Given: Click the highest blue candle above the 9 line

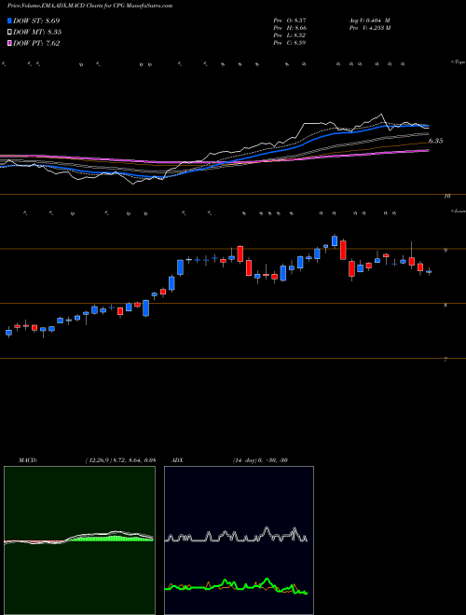Looking at the screenshot, I should tap(335, 240).
